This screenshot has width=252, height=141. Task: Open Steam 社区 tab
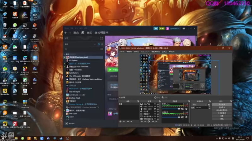point(89,33)
